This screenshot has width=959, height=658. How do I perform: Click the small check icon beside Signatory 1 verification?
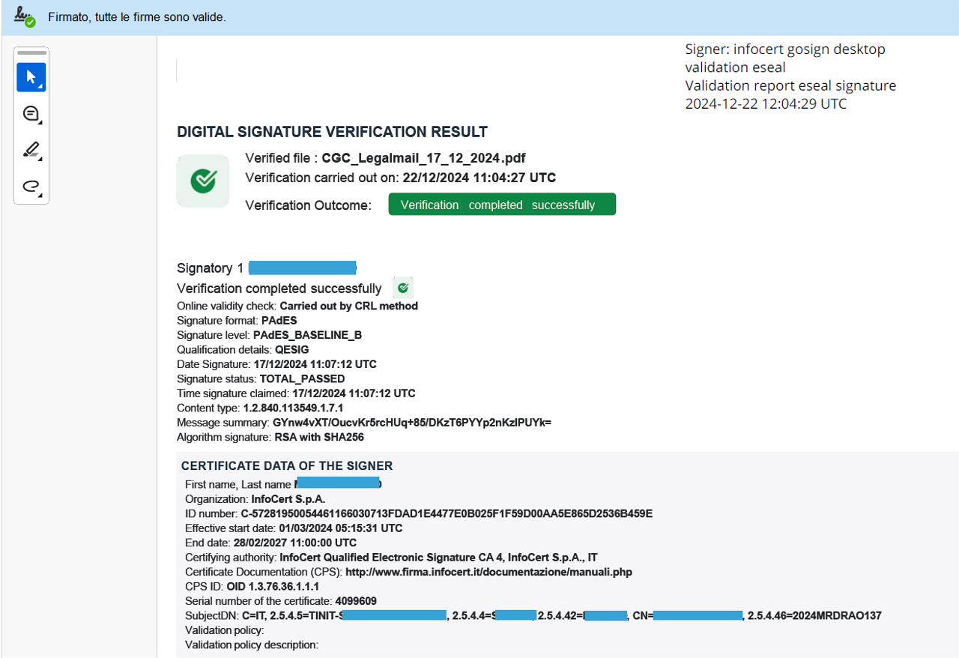pos(403,288)
